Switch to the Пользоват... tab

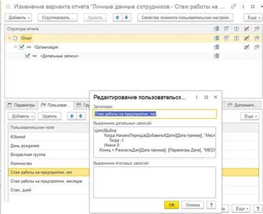coord(55,105)
